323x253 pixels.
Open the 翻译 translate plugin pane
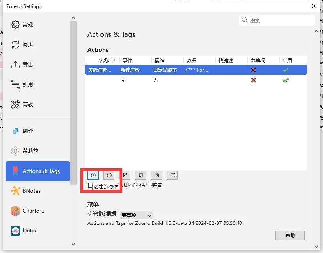coord(38,131)
